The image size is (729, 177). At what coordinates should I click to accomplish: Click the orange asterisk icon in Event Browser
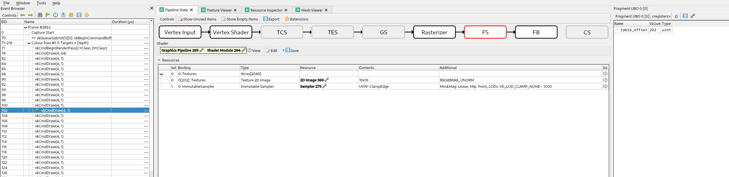[x=71, y=15]
